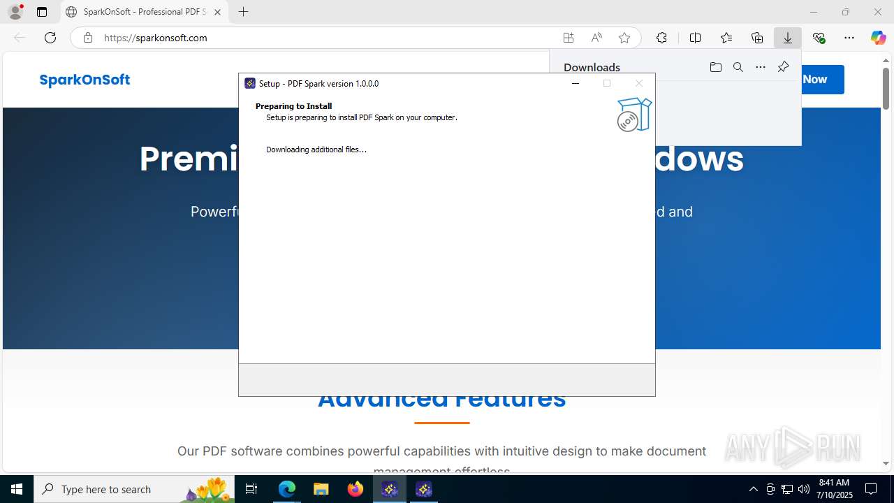
Task: Toggle split screen view
Action: coord(695,38)
